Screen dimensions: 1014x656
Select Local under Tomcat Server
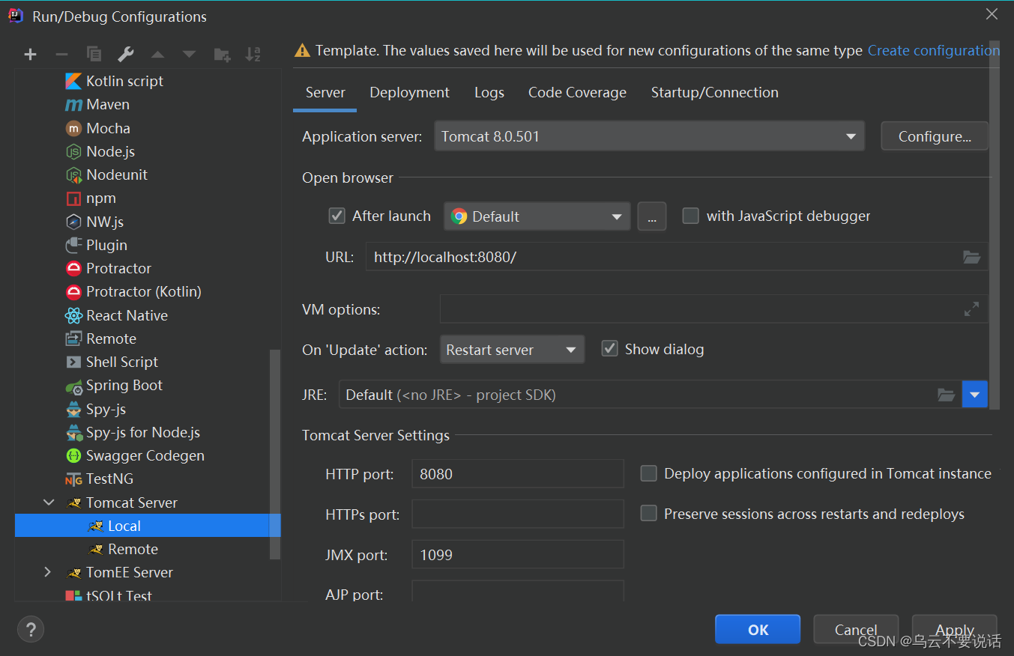click(x=148, y=526)
